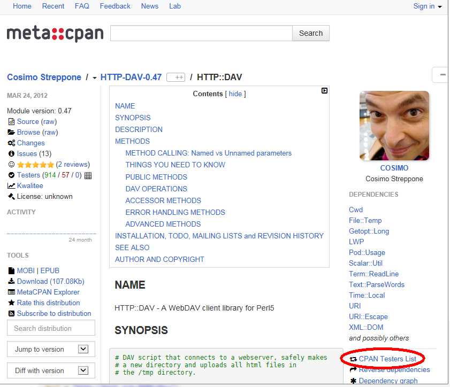Open the Scalar::Util dependency link
Screen dimensions: 450x387
(x=365, y=263)
